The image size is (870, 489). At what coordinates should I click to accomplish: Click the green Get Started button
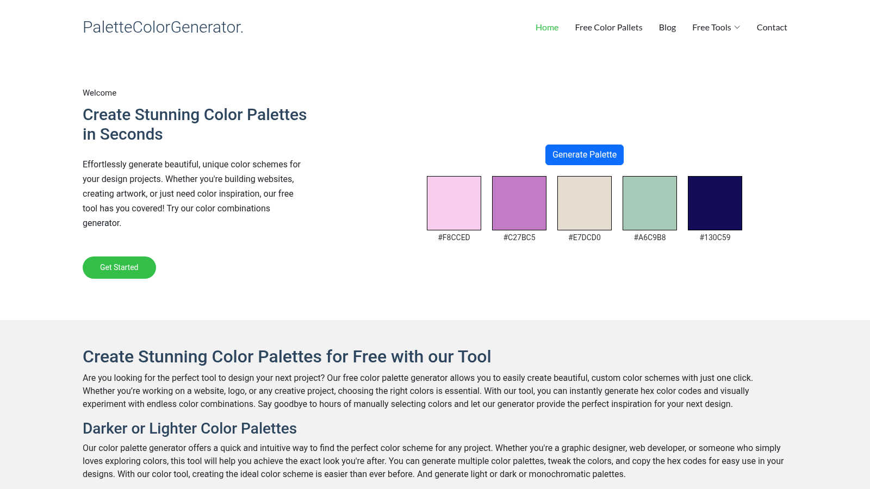tap(119, 267)
